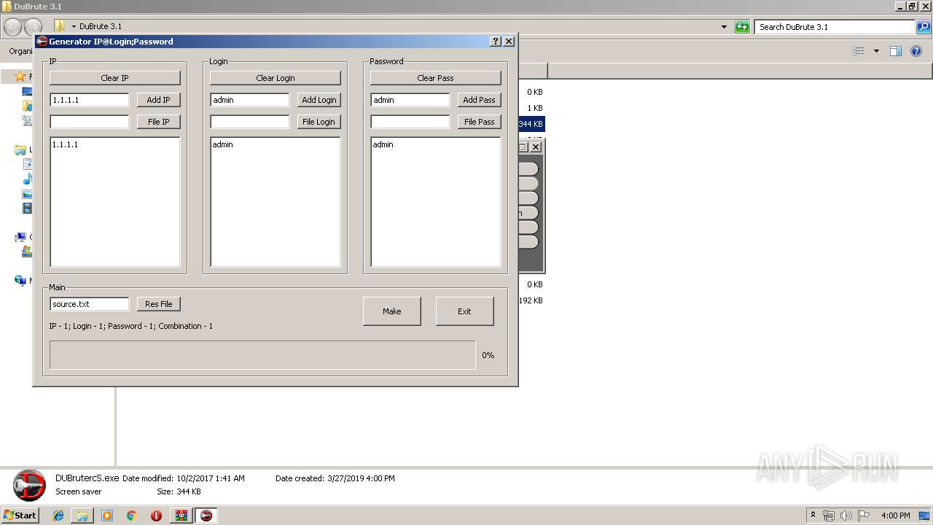This screenshot has height=525, width=933.
Task: Focus the empty IP file path field
Action: [90, 122]
